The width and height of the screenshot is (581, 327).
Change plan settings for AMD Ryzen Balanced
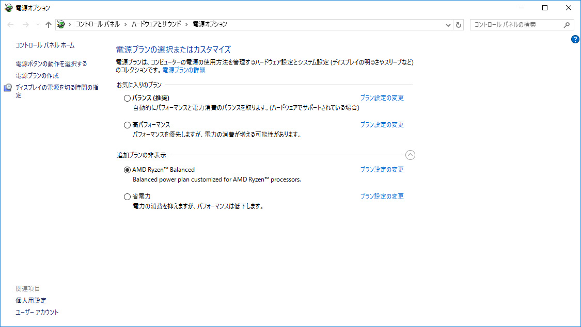(382, 169)
